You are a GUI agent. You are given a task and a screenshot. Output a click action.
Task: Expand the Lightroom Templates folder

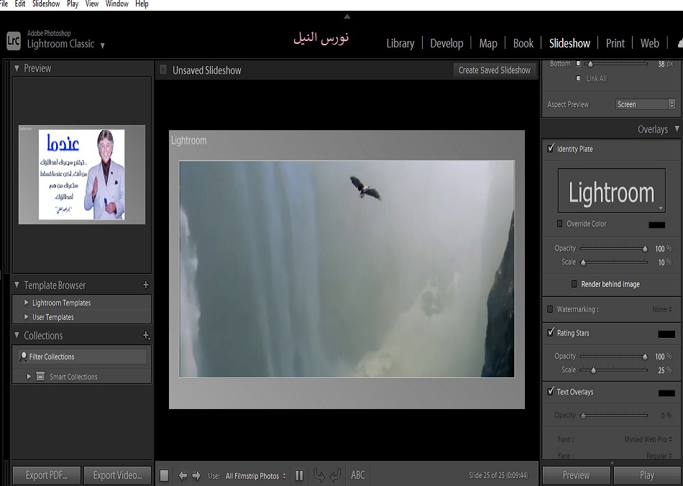coord(27,303)
